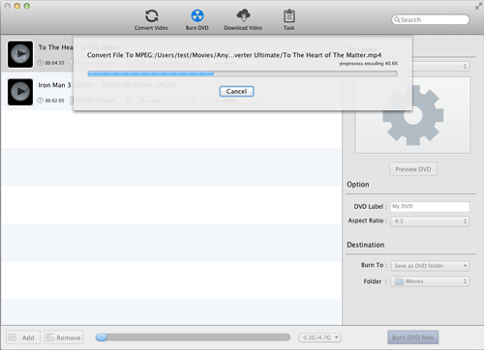Open the Download Video tool

243,19
